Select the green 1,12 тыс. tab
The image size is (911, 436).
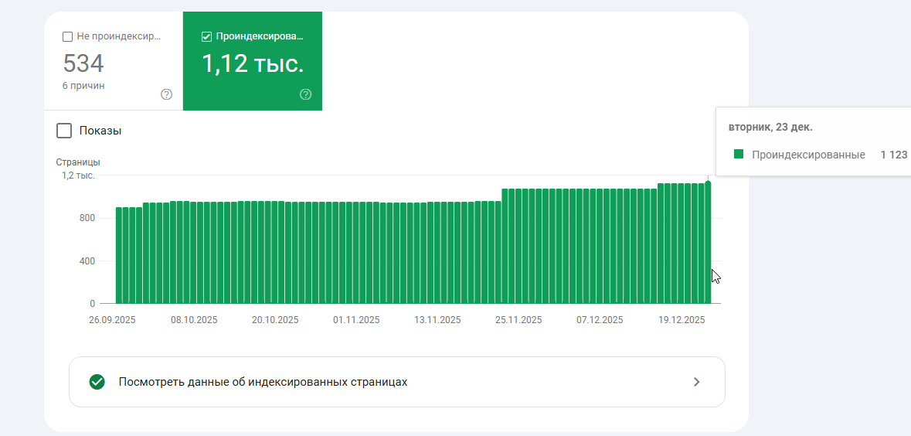click(253, 61)
